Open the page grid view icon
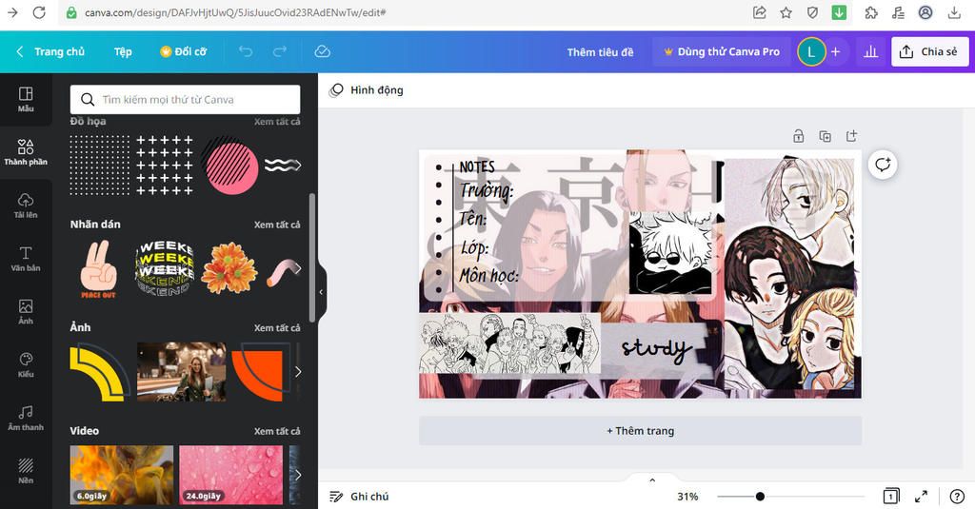Image resolution: width=975 pixels, height=509 pixels. [891, 496]
